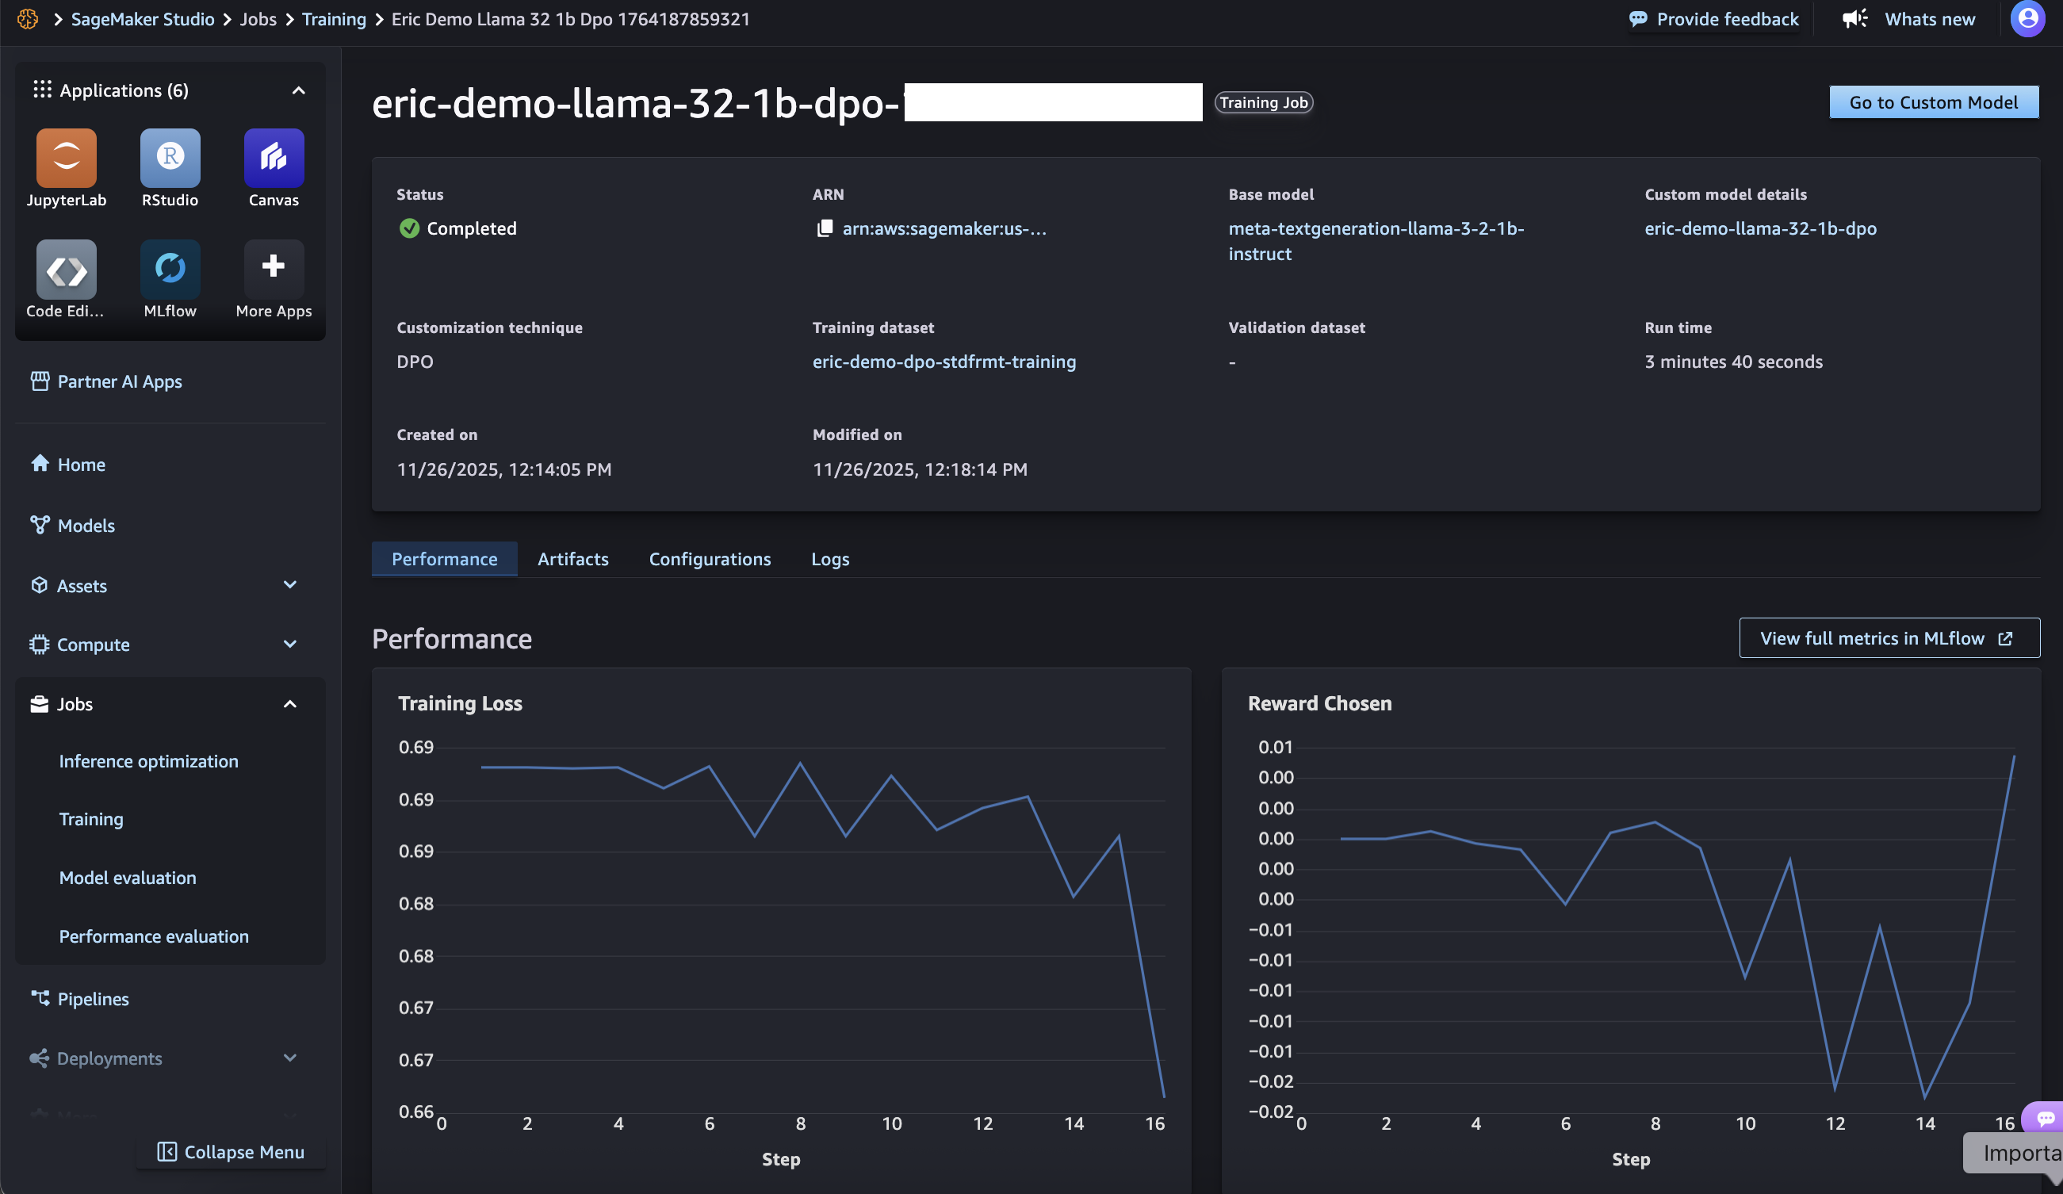This screenshot has height=1194, width=2063.
Task: Open the user profile avatar
Action: click(2027, 19)
